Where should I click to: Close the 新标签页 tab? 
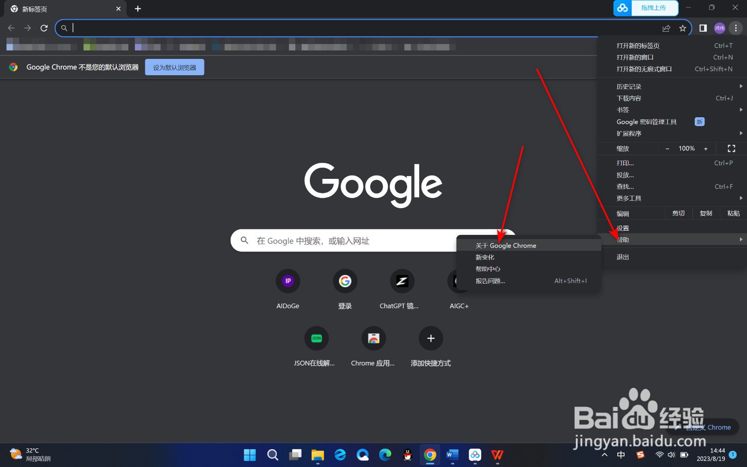118,9
